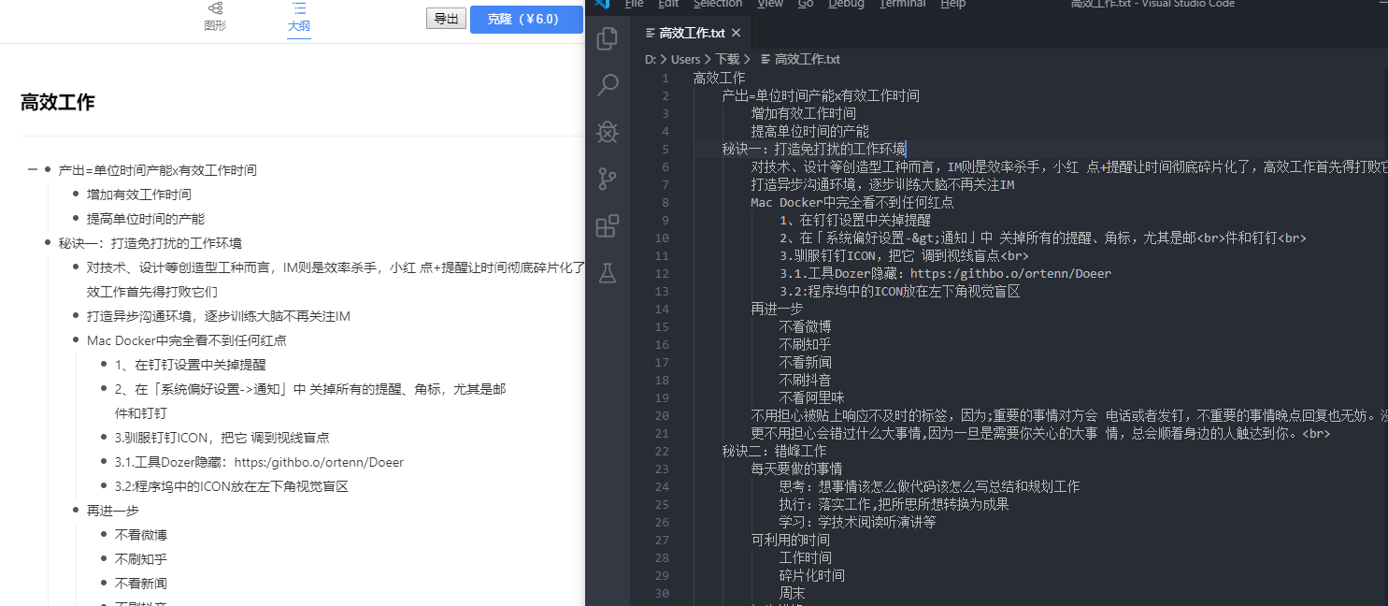Place cursor on editor line 不刷抖音
This screenshot has height=606, width=1388.
[x=806, y=380]
